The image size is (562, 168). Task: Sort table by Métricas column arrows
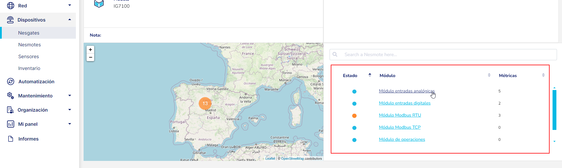click(543, 75)
